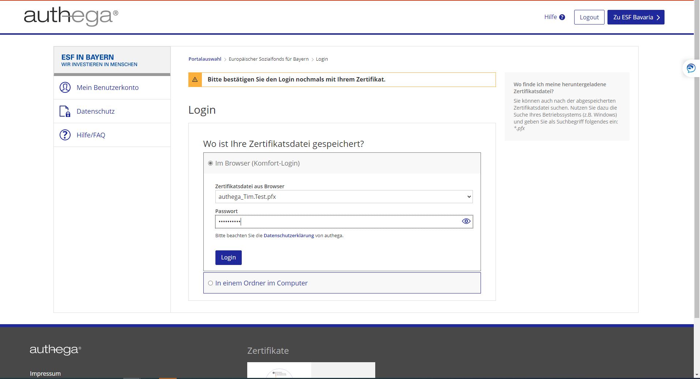Go to Zu ESF Bavaria button

636,17
